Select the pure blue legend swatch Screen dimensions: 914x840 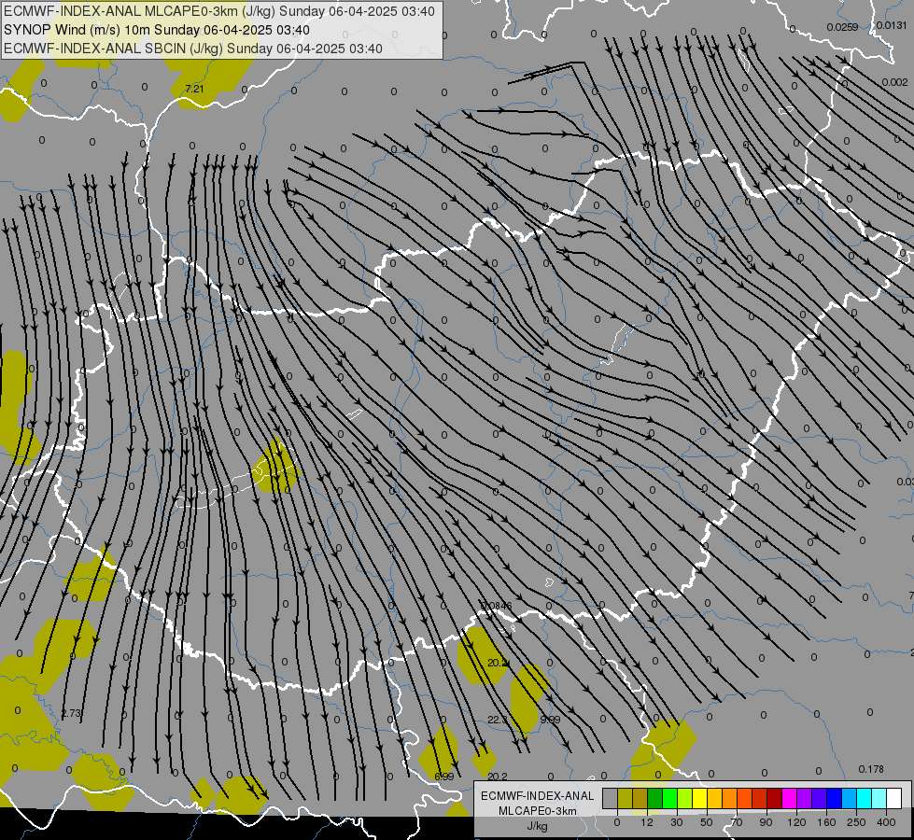pos(835,798)
